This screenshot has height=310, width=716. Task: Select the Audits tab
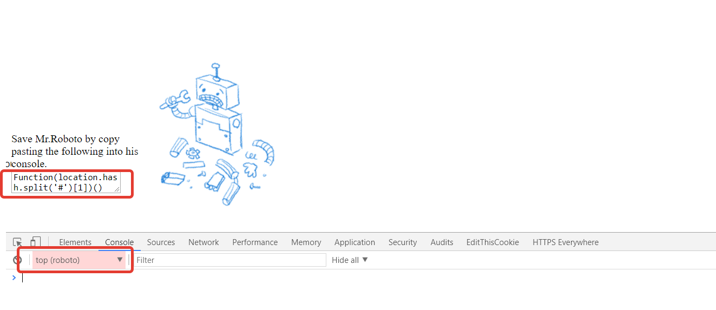[442, 242]
